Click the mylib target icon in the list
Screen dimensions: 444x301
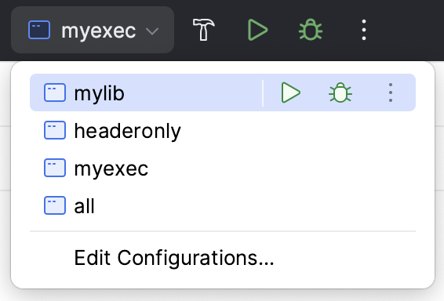(55, 92)
